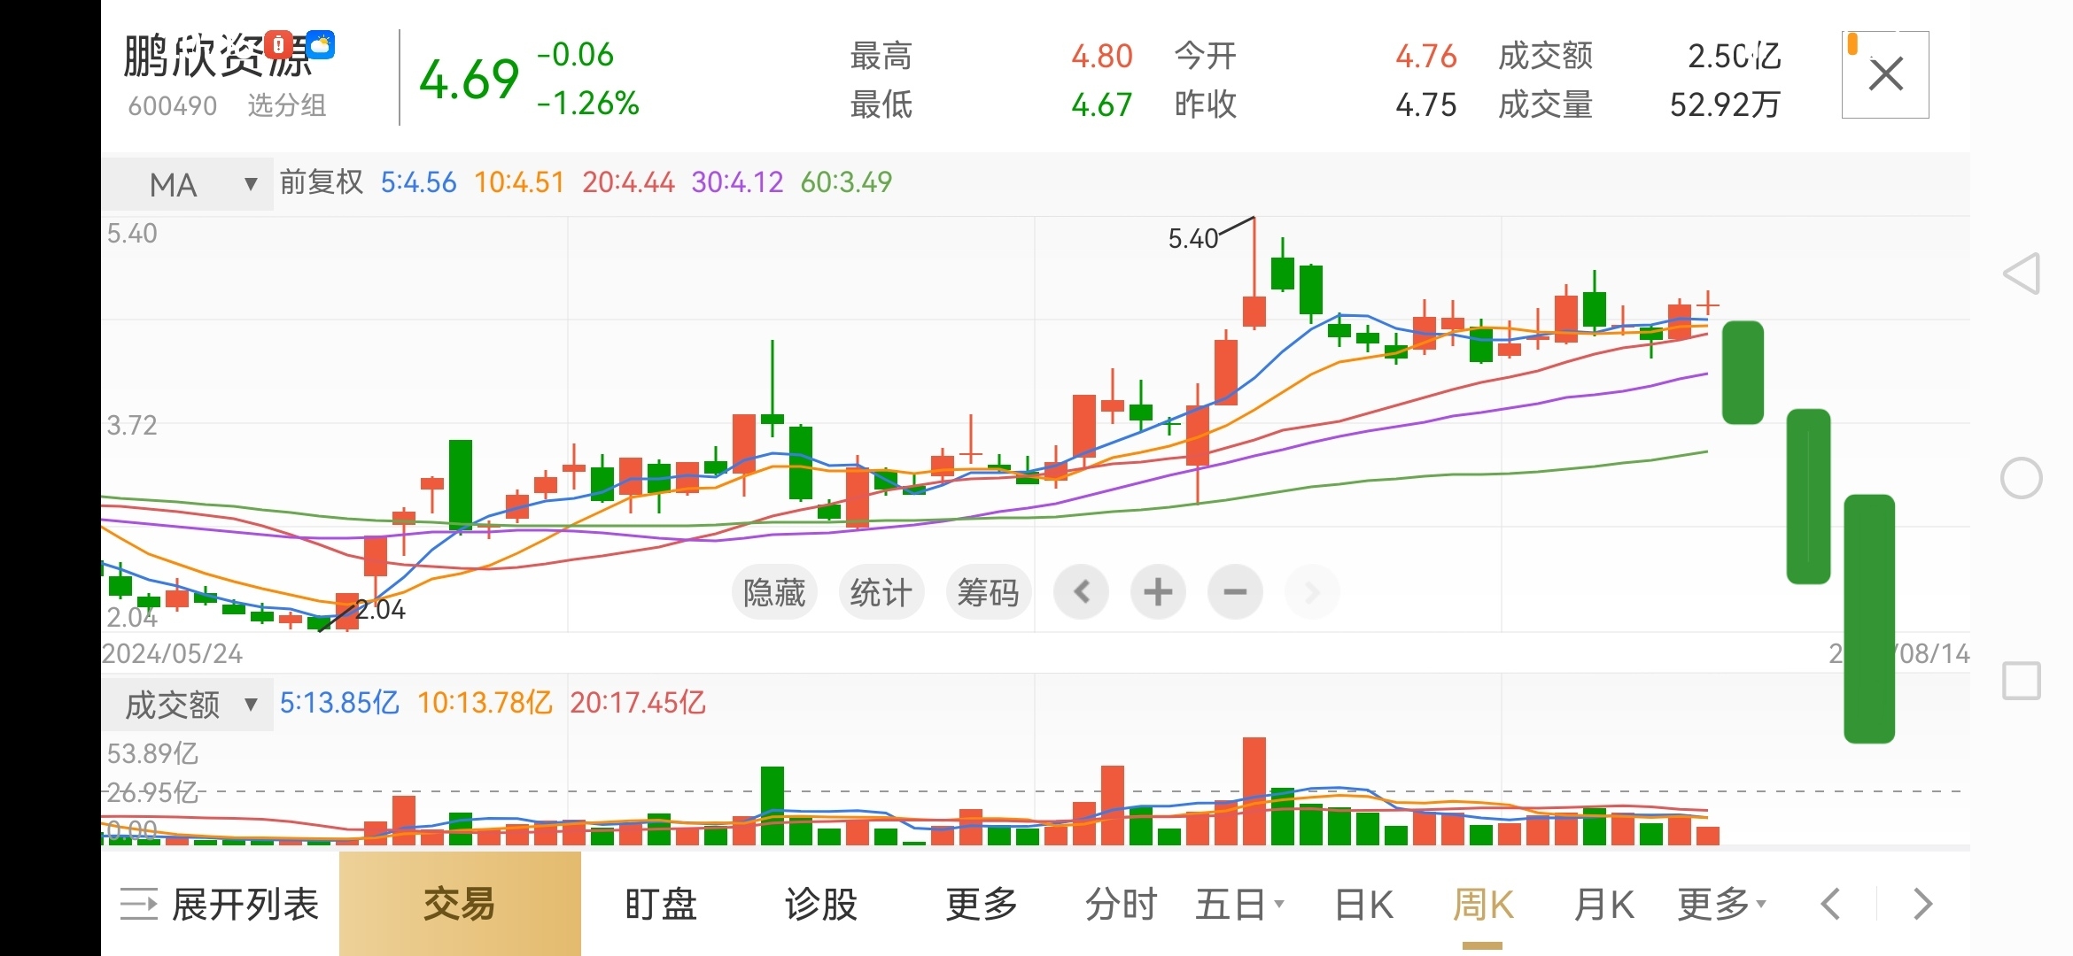
Task: Shift chart right with greyed arrow button
Action: pyautogui.click(x=1312, y=591)
